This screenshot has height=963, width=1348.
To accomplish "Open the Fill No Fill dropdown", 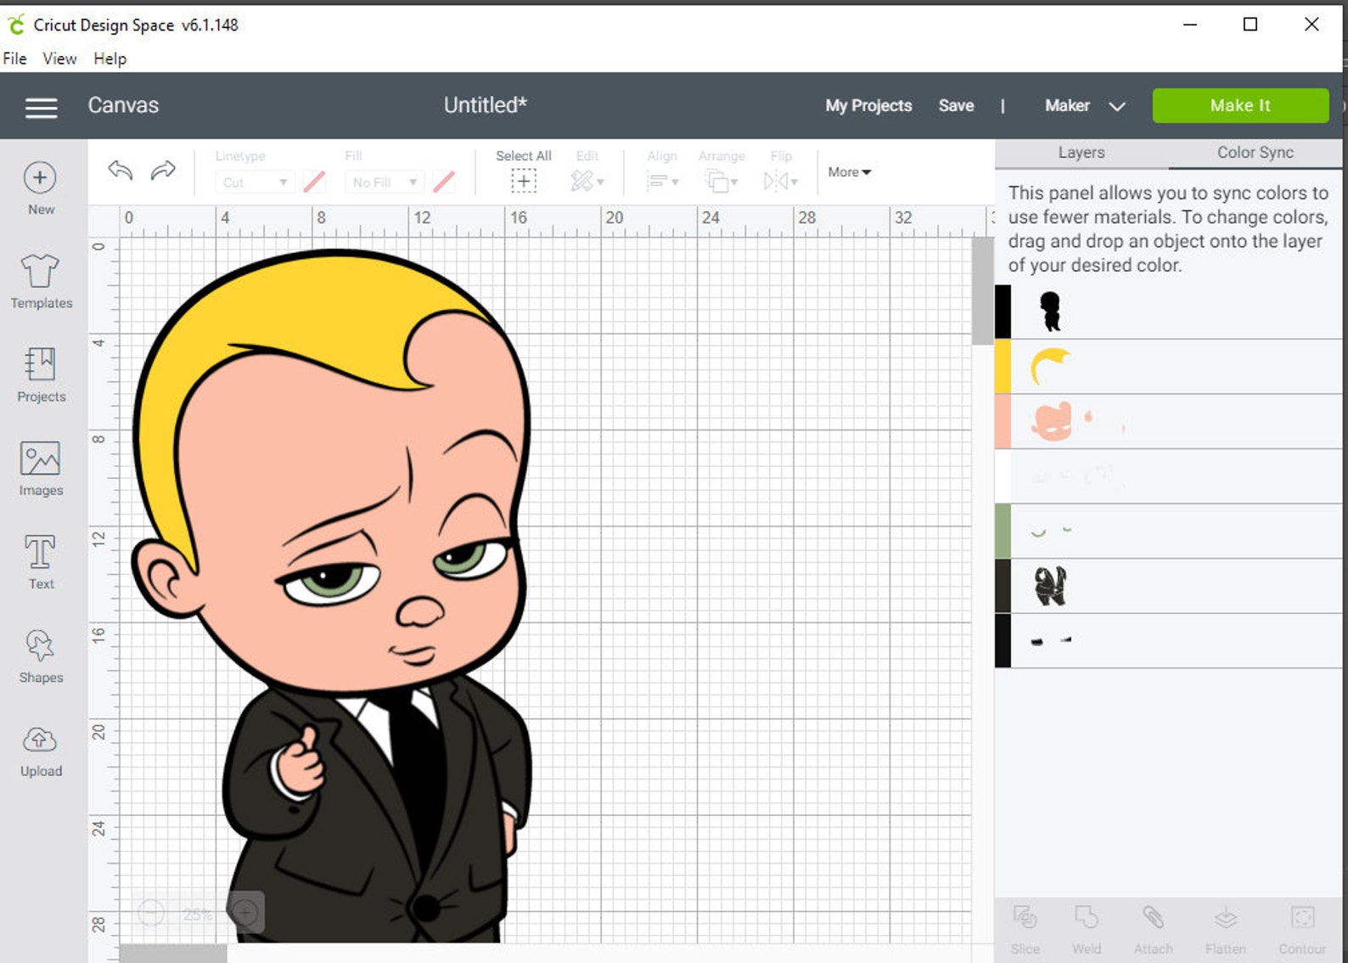I will (385, 182).
